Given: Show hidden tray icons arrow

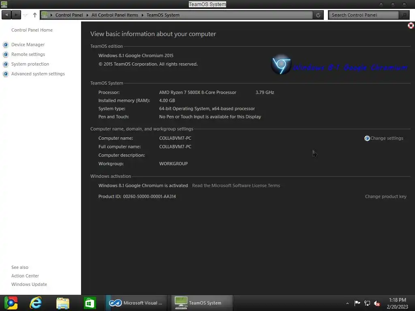Looking at the screenshot, I should (x=347, y=303).
